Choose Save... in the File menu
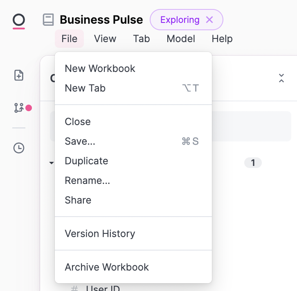Screen dimensions: 297x291 coord(80,141)
